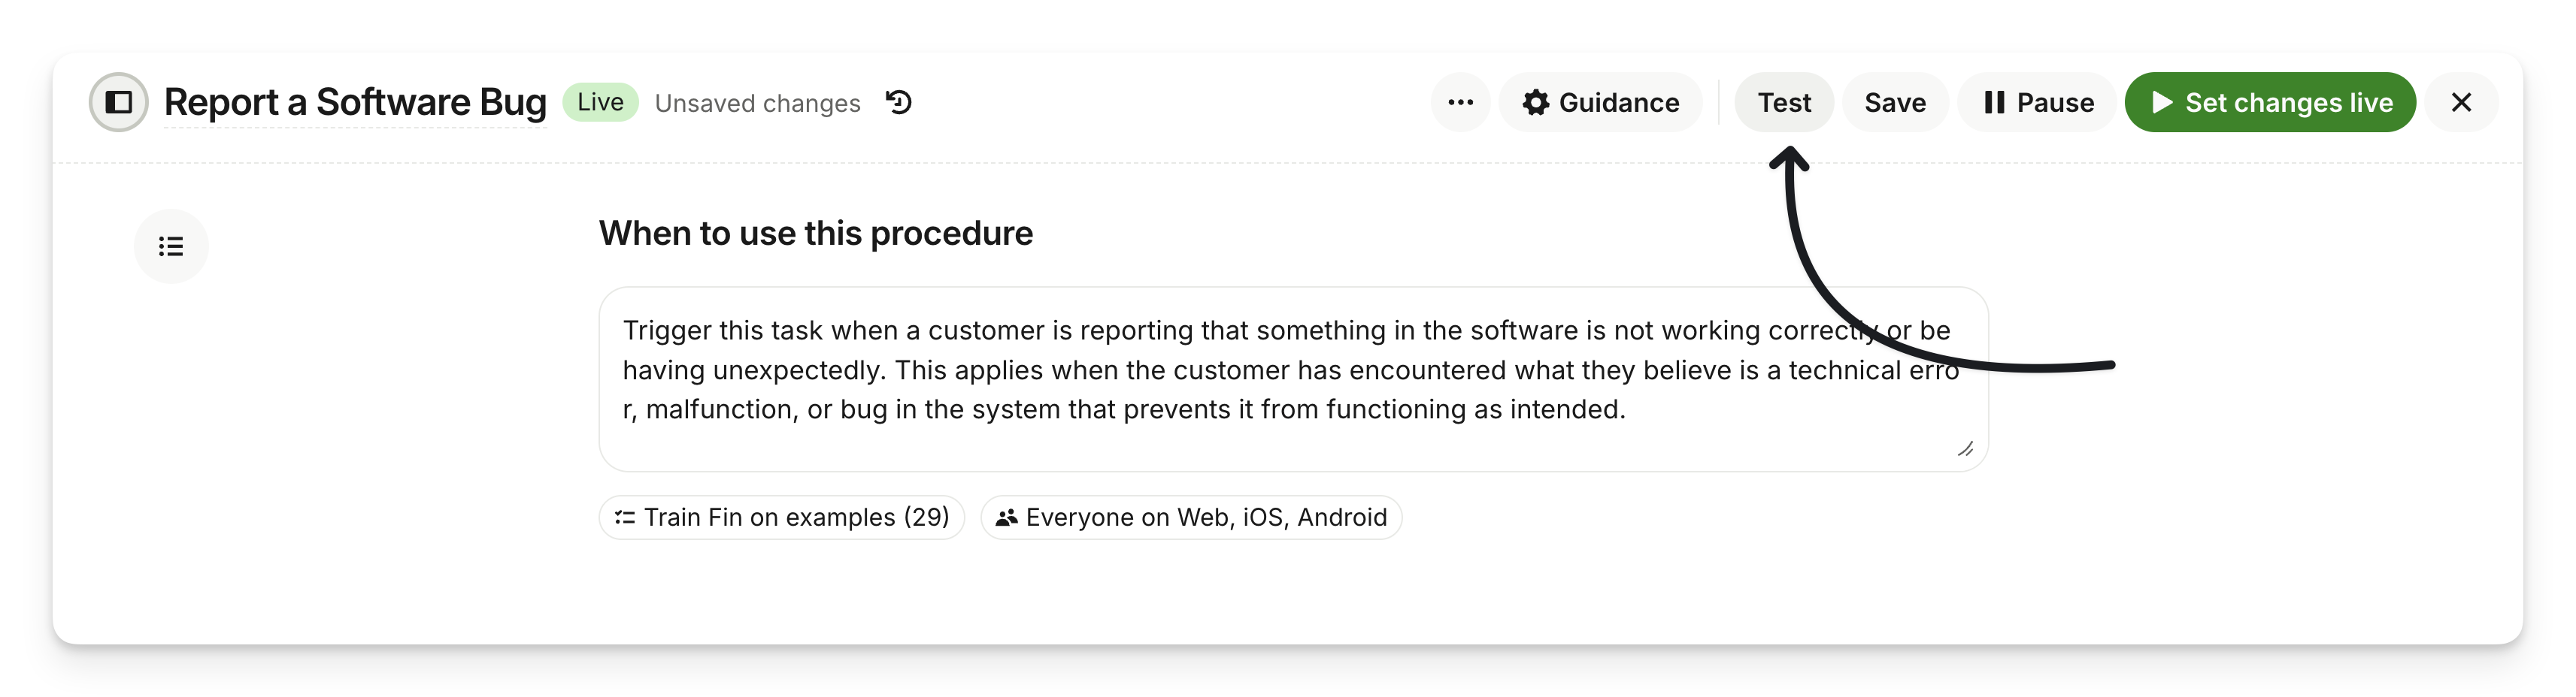This screenshot has width=2576, height=697.
Task: Click the checklist icon in Train Fin chip
Action: coord(625,517)
